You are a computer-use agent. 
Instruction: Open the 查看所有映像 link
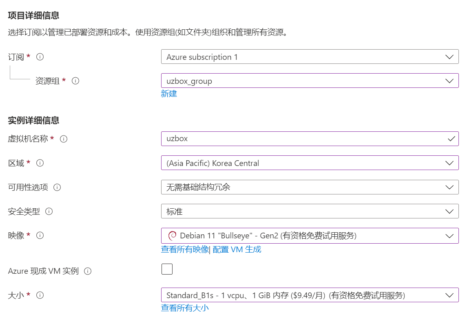pyautogui.click(x=184, y=249)
